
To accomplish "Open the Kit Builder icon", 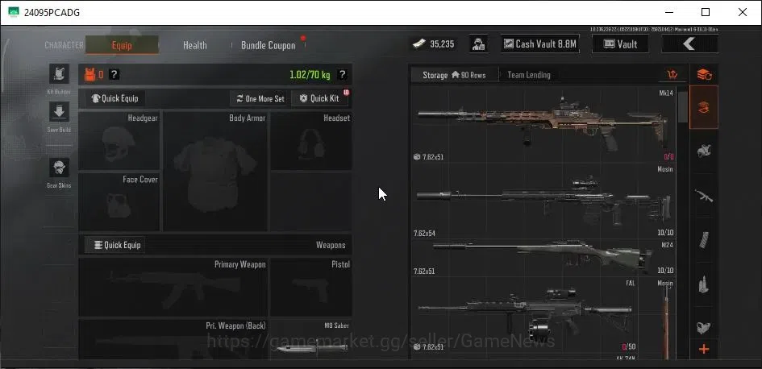I will click(59, 74).
